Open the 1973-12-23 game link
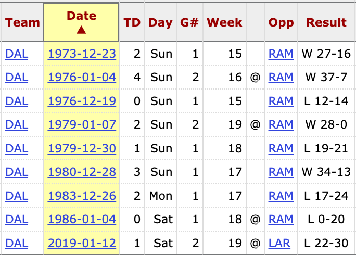 point(82,54)
